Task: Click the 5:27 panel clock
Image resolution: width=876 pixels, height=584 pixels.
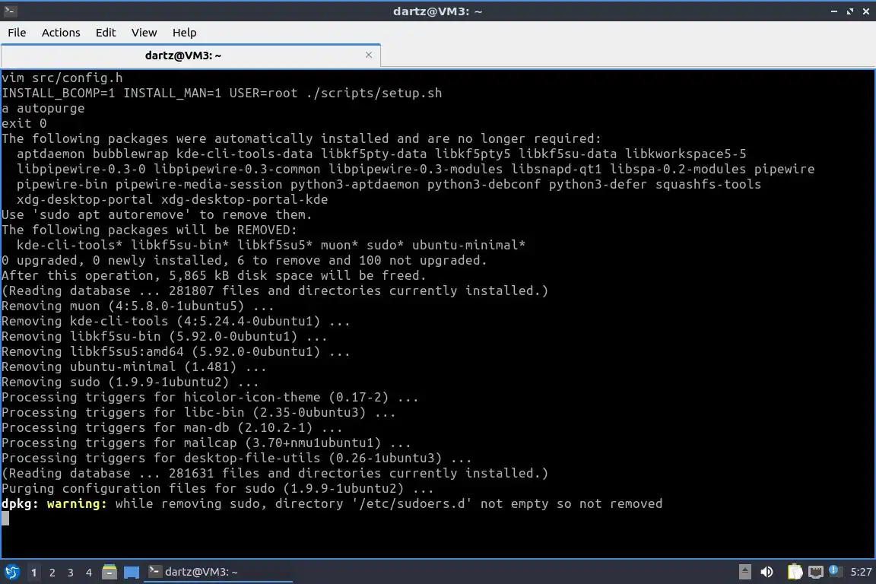Action: 861,572
